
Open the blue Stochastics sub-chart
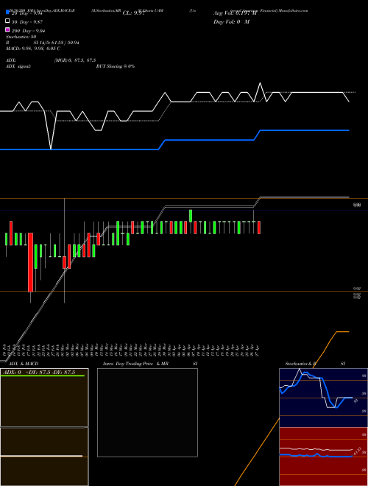coord(323,398)
